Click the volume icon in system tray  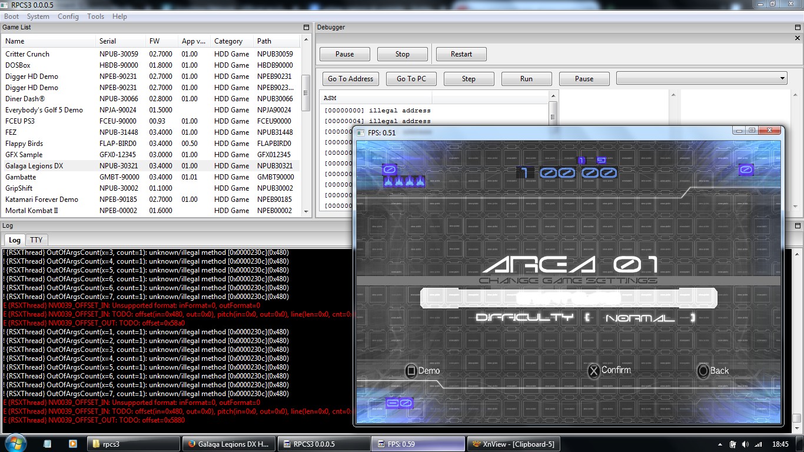[x=746, y=444]
